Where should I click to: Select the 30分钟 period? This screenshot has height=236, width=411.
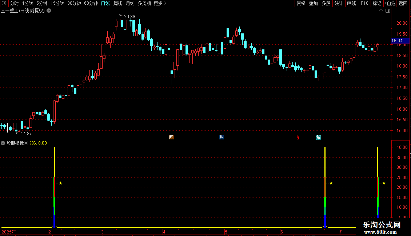(x=74, y=3)
